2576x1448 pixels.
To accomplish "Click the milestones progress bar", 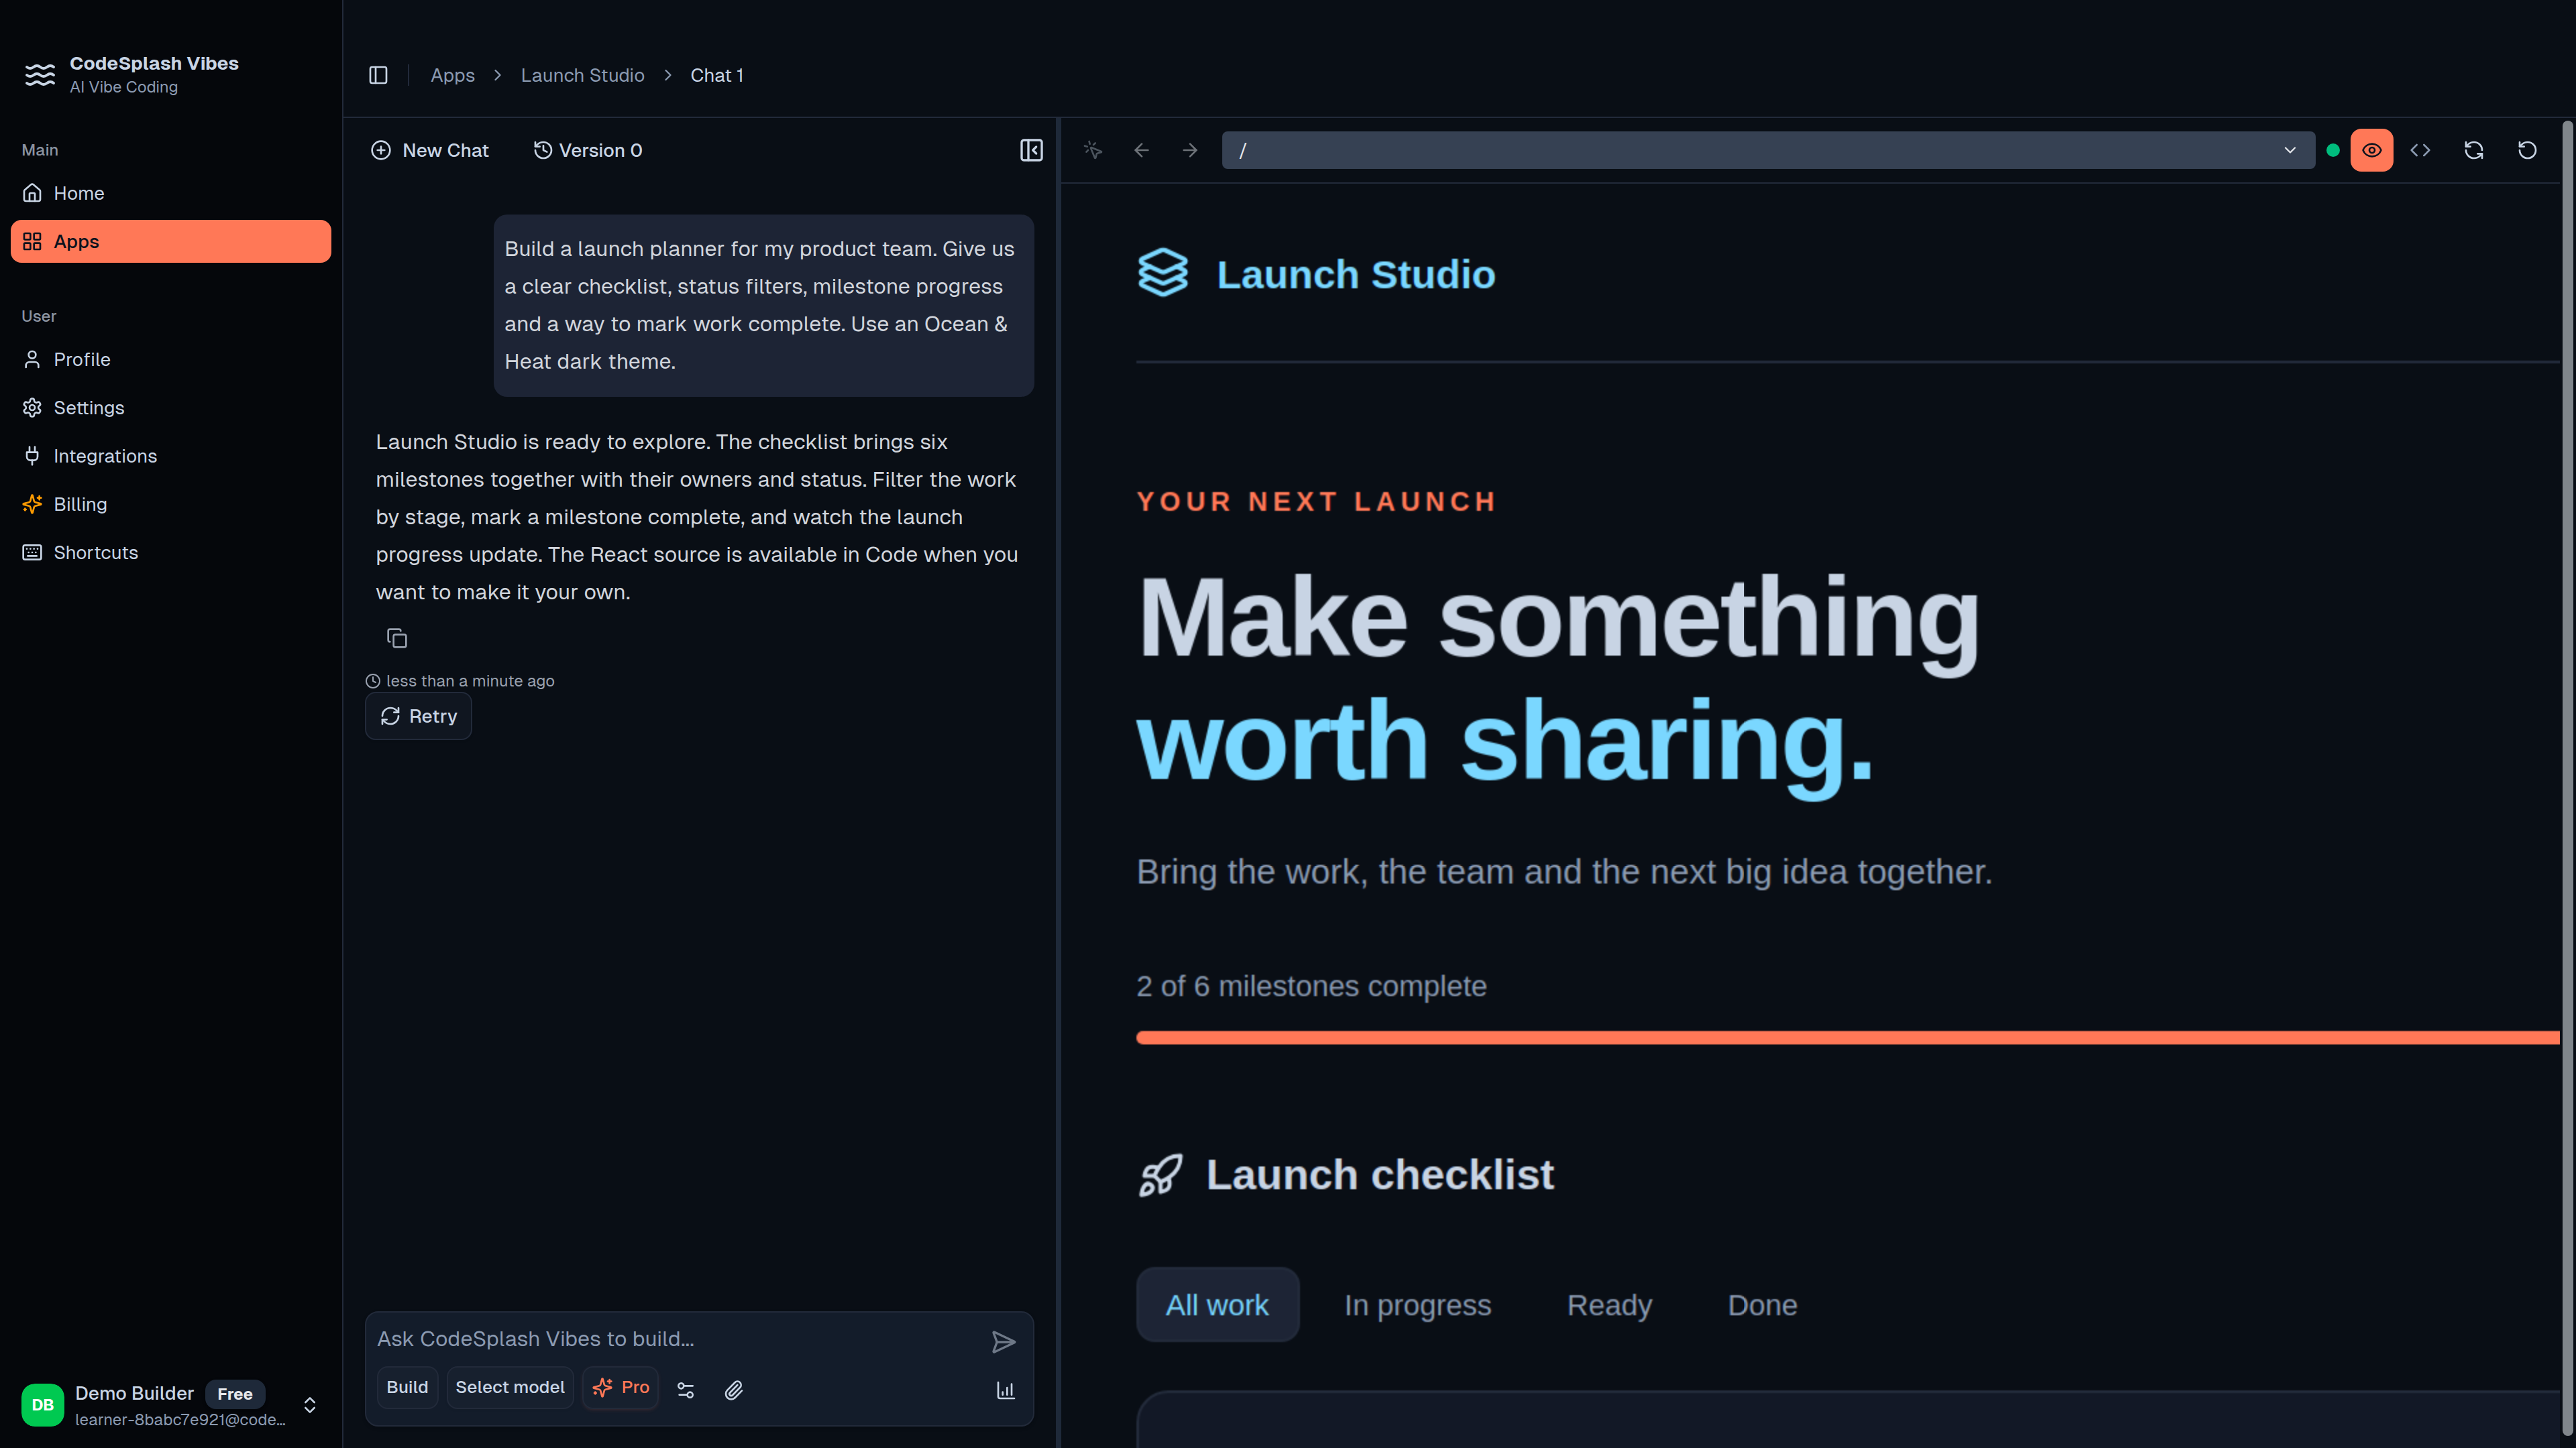I will click(x=1847, y=1037).
